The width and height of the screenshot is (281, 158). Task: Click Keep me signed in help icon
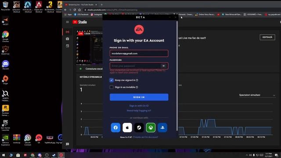pos(137,80)
